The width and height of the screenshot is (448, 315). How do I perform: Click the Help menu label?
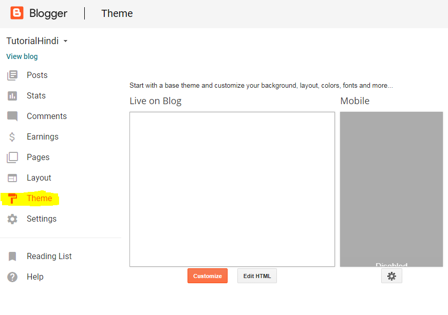pyautogui.click(x=35, y=277)
